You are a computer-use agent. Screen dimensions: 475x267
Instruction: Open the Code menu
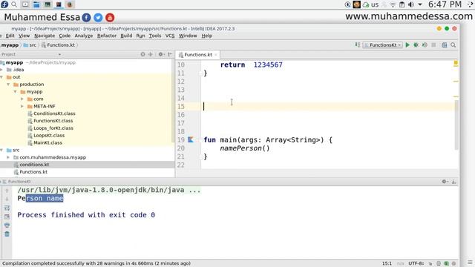[x=65, y=36]
